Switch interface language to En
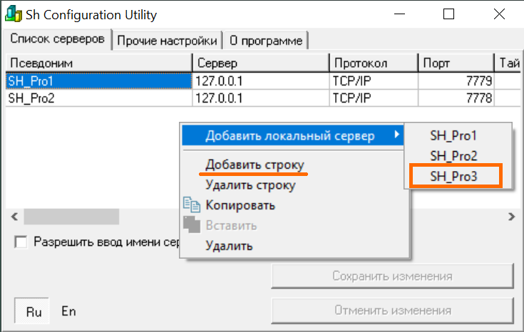The width and height of the screenshot is (524, 332). [x=68, y=311]
